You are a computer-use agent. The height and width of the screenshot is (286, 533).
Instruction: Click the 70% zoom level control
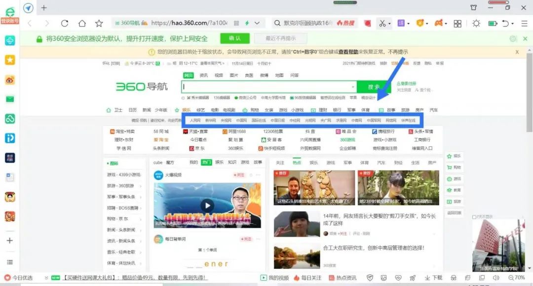pyautogui.click(x=517, y=278)
